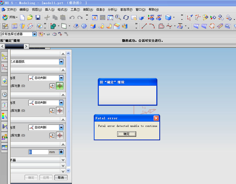Click the right arrow of the navigator scroller
The width and height of the screenshot is (236, 184).
(26, 46)
